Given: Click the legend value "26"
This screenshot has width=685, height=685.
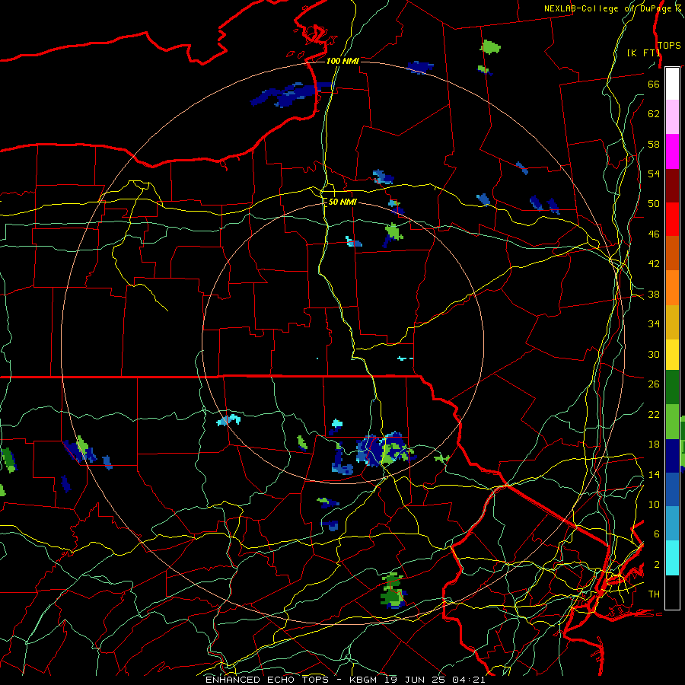Looking at the screenshot, I should 654,384.
